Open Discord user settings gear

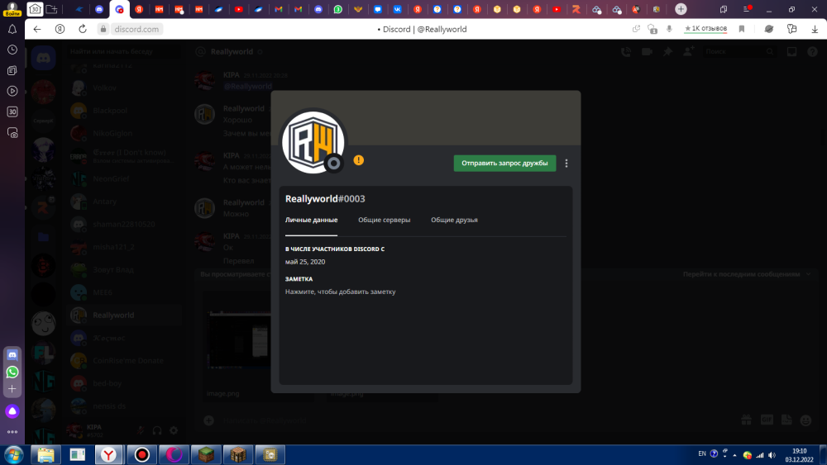coord(174,430)
